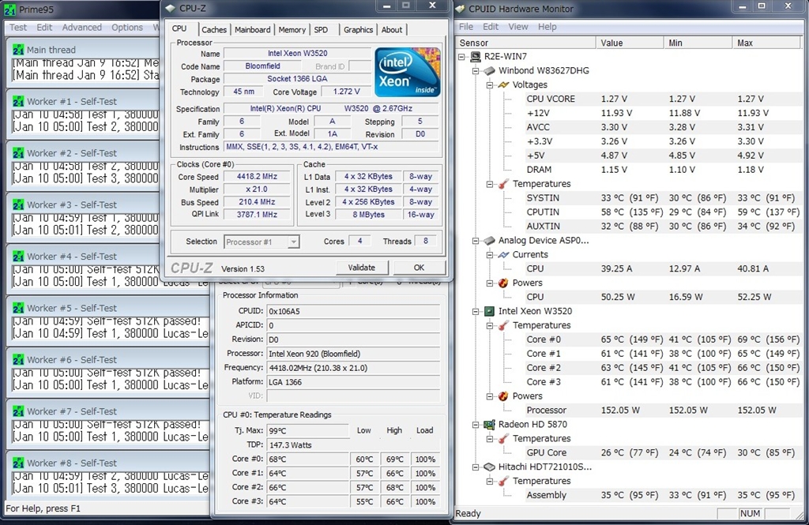
Task: Collapse the R2E-WIN7 root node
Action: pos(461,57)
